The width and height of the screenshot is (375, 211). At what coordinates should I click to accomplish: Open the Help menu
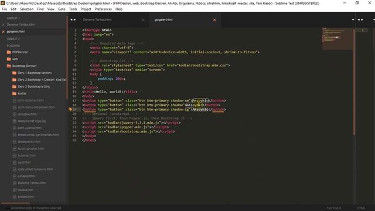(x=119, y=9)
